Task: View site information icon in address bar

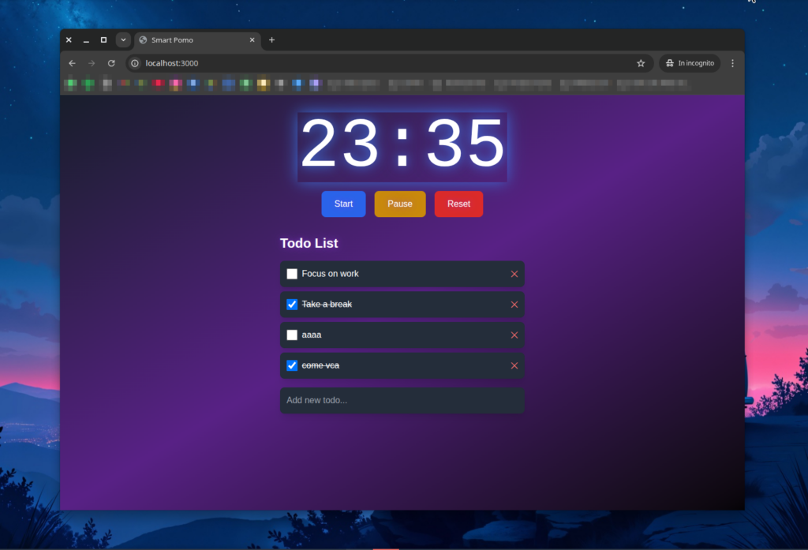Action: 135,63
